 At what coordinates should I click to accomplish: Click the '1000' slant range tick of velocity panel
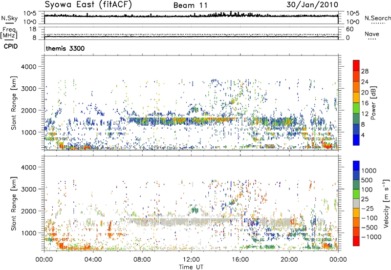pyautogui.click(x=28, y=233)
